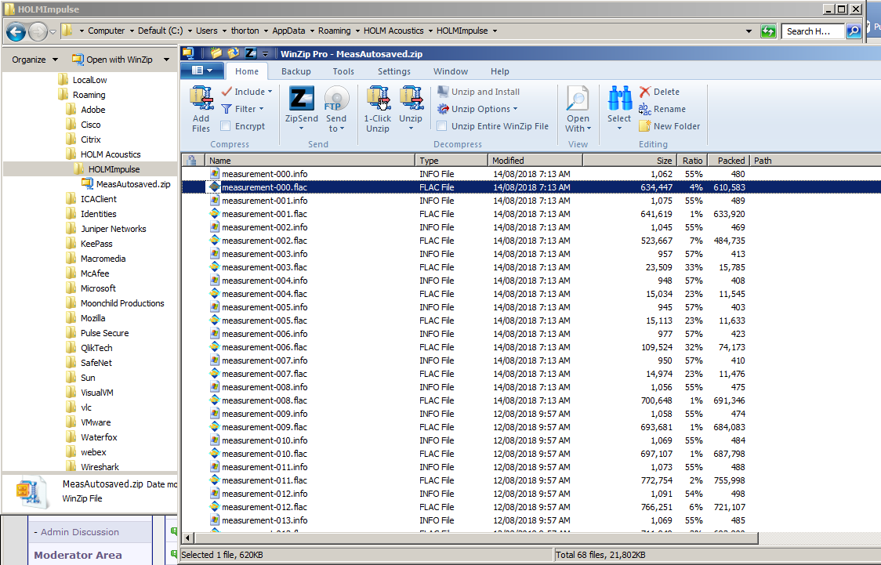Click the Type column header
881x565 pixels.
click(451, 161)
